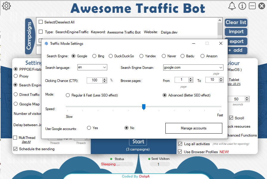
Task: Select Yandex as search engine
Action: 141,56
